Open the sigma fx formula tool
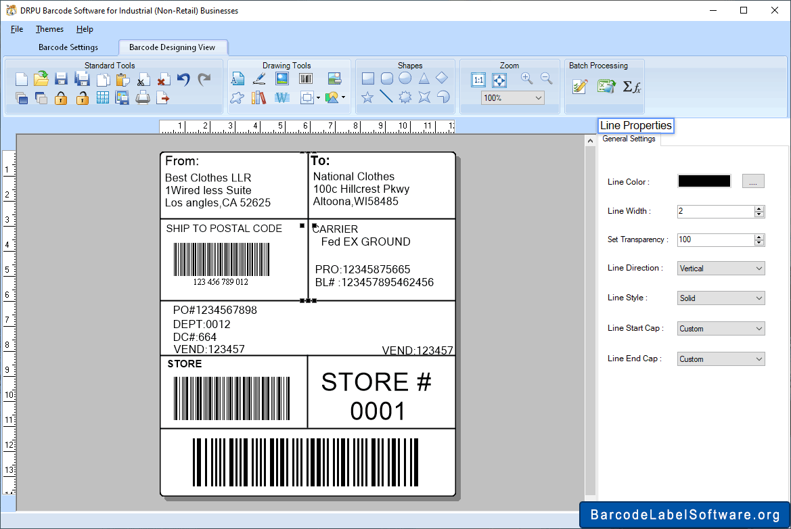Screen dimensions: 791x529 631,87
